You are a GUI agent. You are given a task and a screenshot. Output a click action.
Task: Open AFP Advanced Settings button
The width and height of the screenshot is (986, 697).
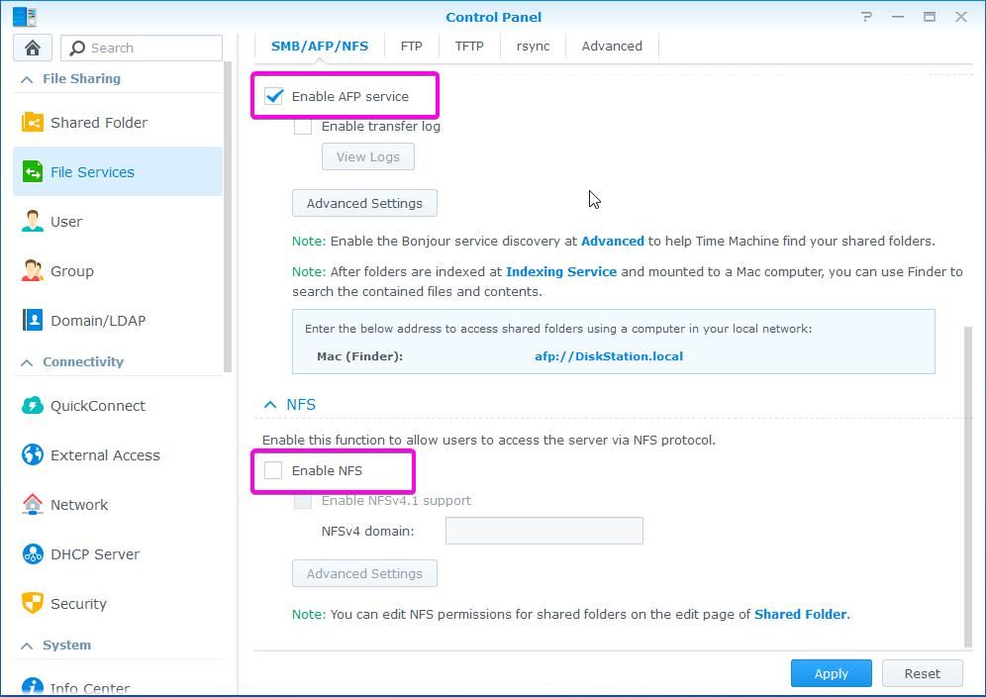pos(364,203)
